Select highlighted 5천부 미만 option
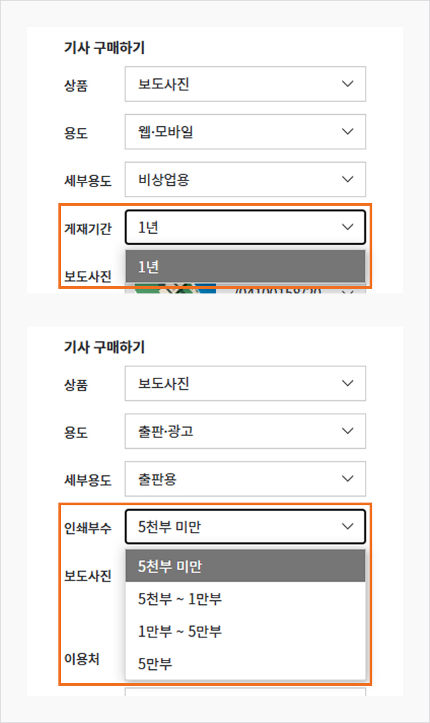 (245, 566)
